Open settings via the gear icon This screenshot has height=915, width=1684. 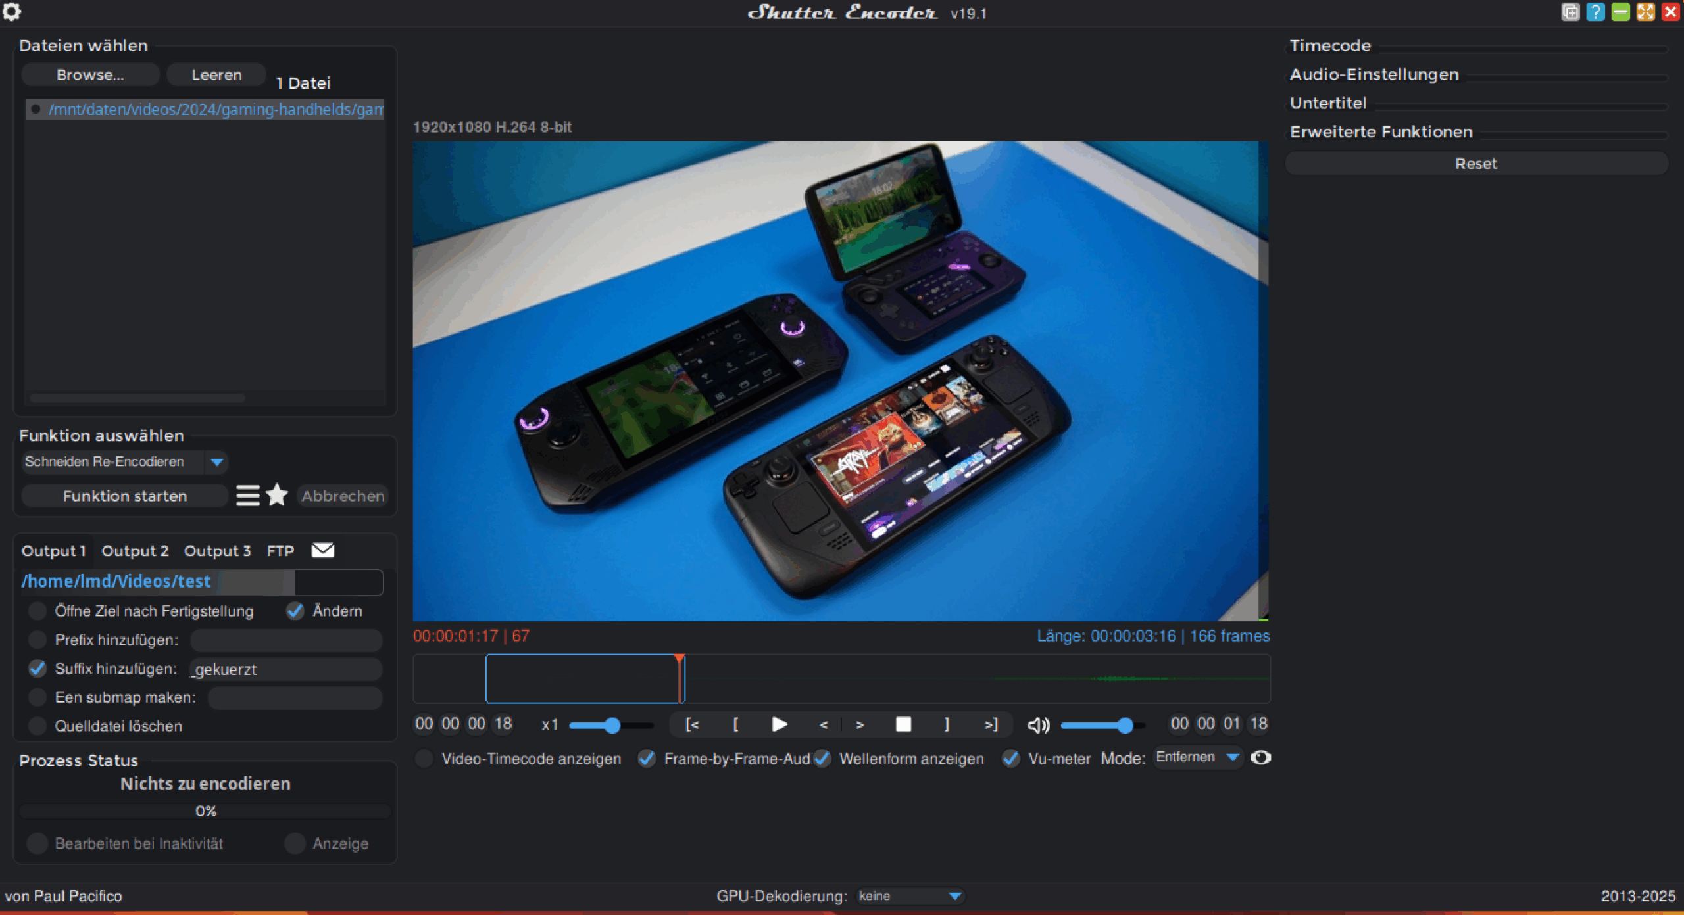point(11,11)
